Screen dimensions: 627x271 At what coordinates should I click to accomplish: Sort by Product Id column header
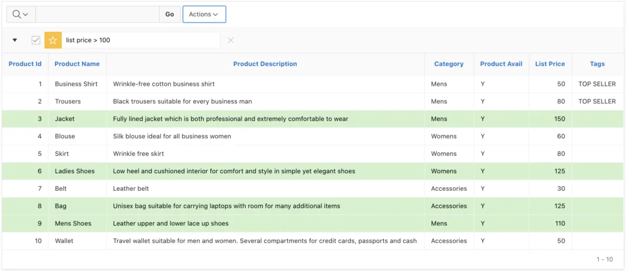(x=24, y=64)
